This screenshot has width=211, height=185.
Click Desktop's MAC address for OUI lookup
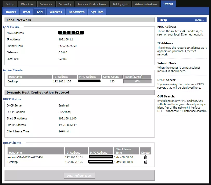[89, 81]
